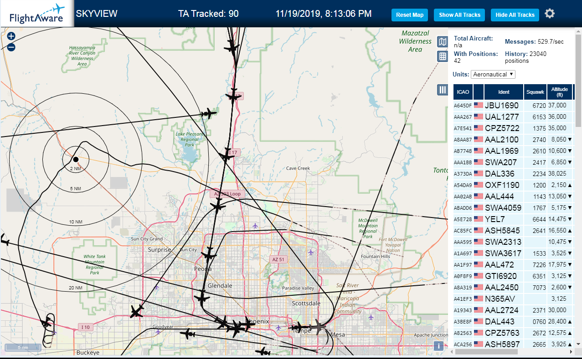Select the DAL336 aircraft row
The height and width of the screenshot is (359, 582).
(513, 174)
